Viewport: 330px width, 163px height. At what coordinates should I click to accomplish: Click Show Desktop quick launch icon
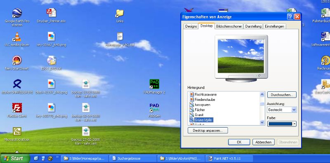(43, 158)
